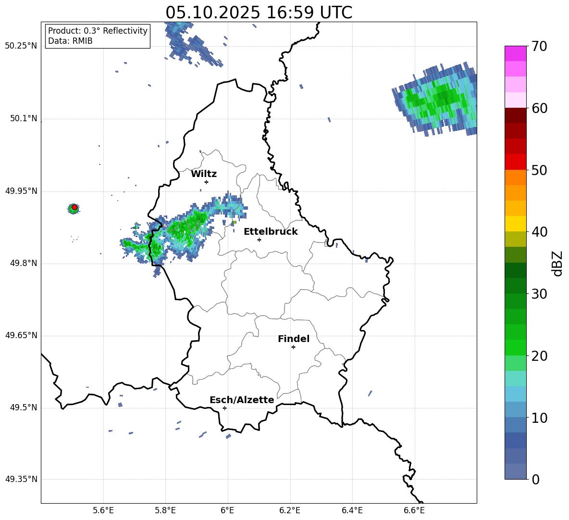Click the 5.6°E longitude label
569x520 pixels.
pyautogui.click(x=103, y=510)
